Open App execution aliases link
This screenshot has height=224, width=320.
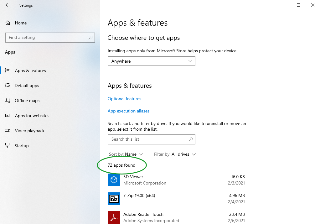click(128, 111)
